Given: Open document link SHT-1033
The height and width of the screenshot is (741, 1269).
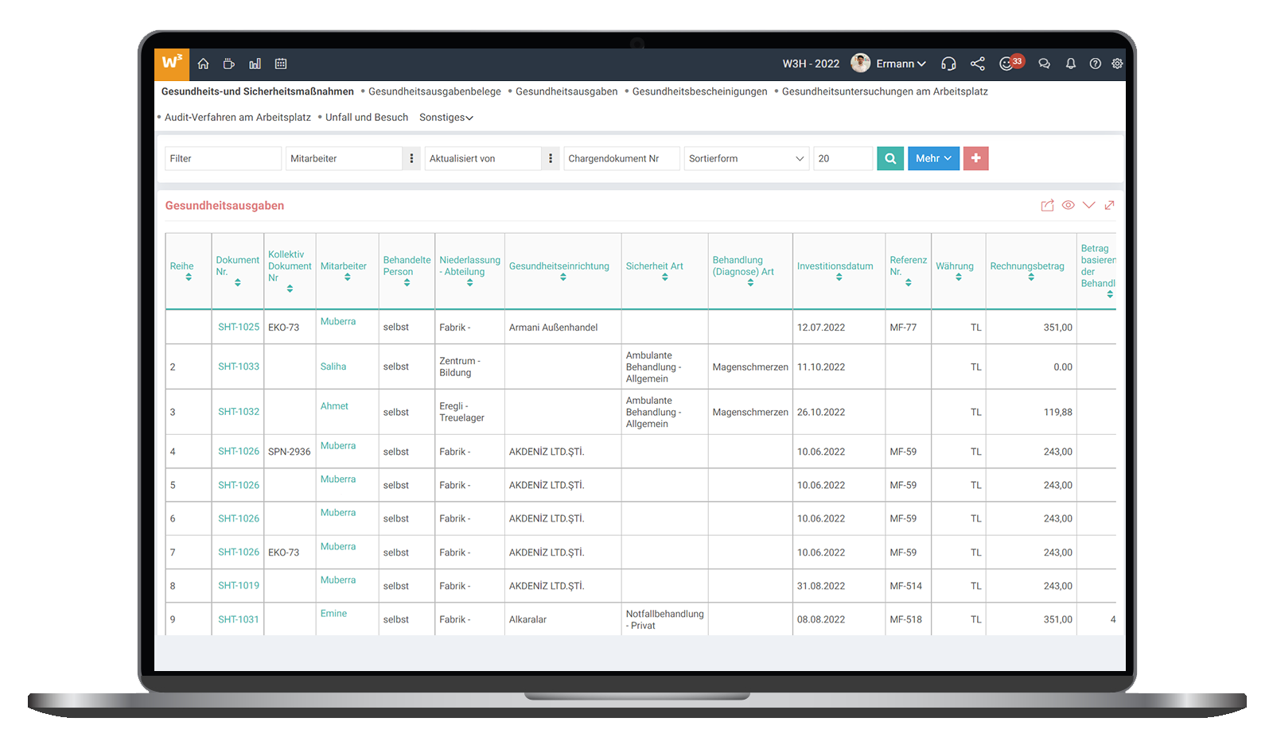Looking at the screenshot, I should click(x=239, y=367).
